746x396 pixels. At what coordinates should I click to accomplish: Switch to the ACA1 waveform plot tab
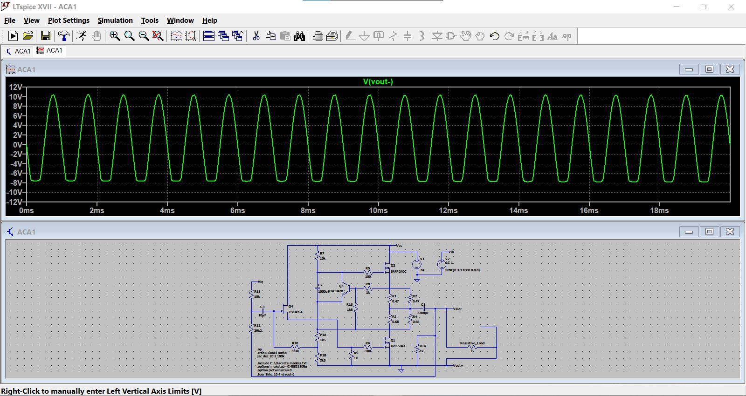[49, 50]
